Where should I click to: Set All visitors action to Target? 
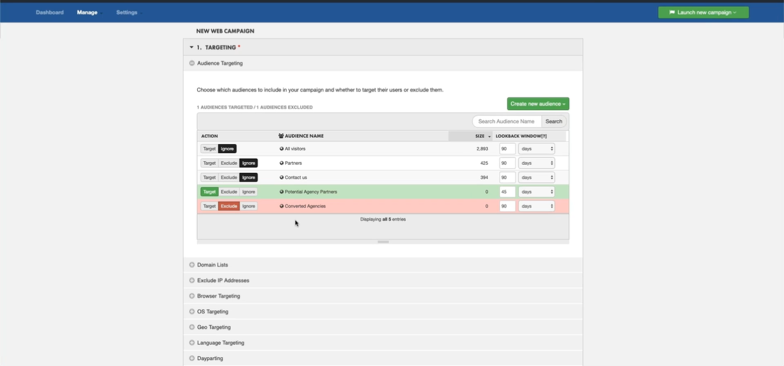pyautogui.click(x=209, y=149)
